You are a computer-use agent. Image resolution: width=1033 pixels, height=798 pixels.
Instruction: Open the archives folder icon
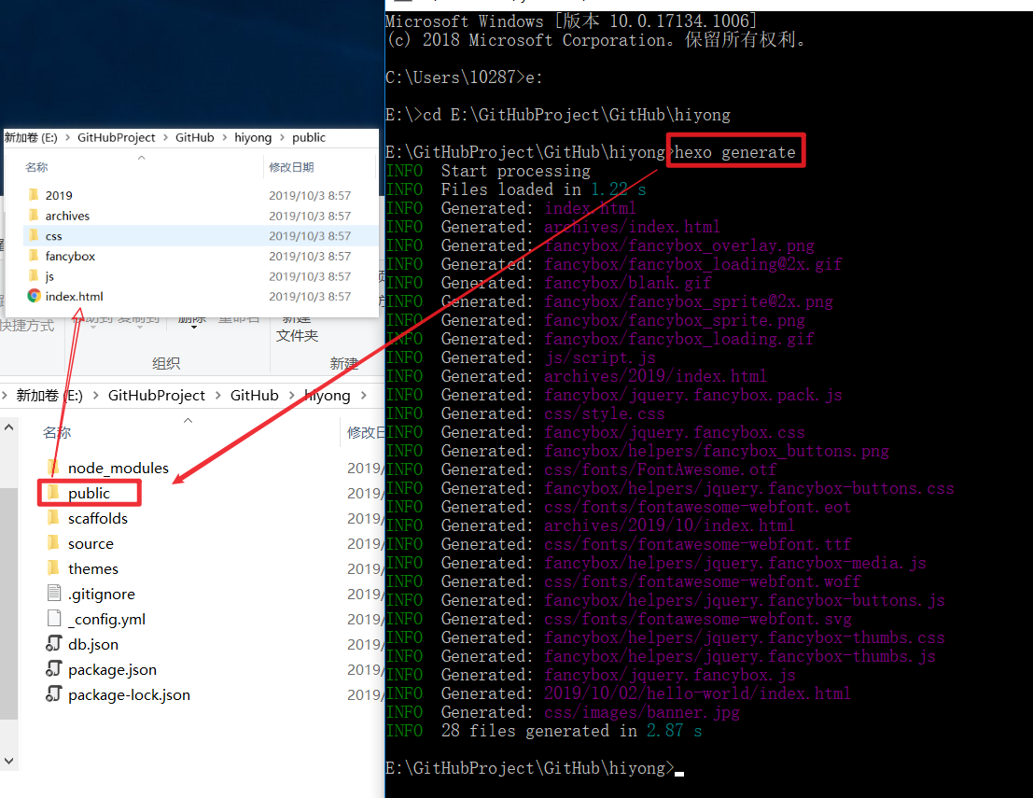tap(34, 215)
